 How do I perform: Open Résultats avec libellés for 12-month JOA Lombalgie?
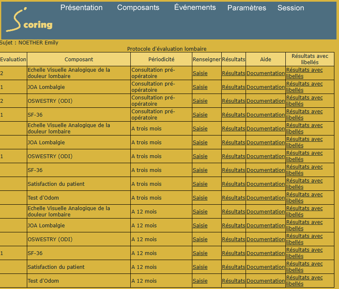pyautogui.click(x=304, y=225)
